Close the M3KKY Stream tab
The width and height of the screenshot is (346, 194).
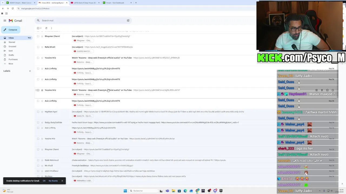[34, 3]
